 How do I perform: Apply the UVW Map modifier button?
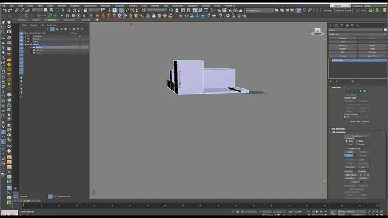372,53
